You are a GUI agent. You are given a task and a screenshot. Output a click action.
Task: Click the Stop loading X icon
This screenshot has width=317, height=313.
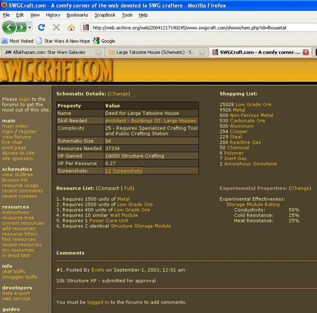[x=56, y=27]
